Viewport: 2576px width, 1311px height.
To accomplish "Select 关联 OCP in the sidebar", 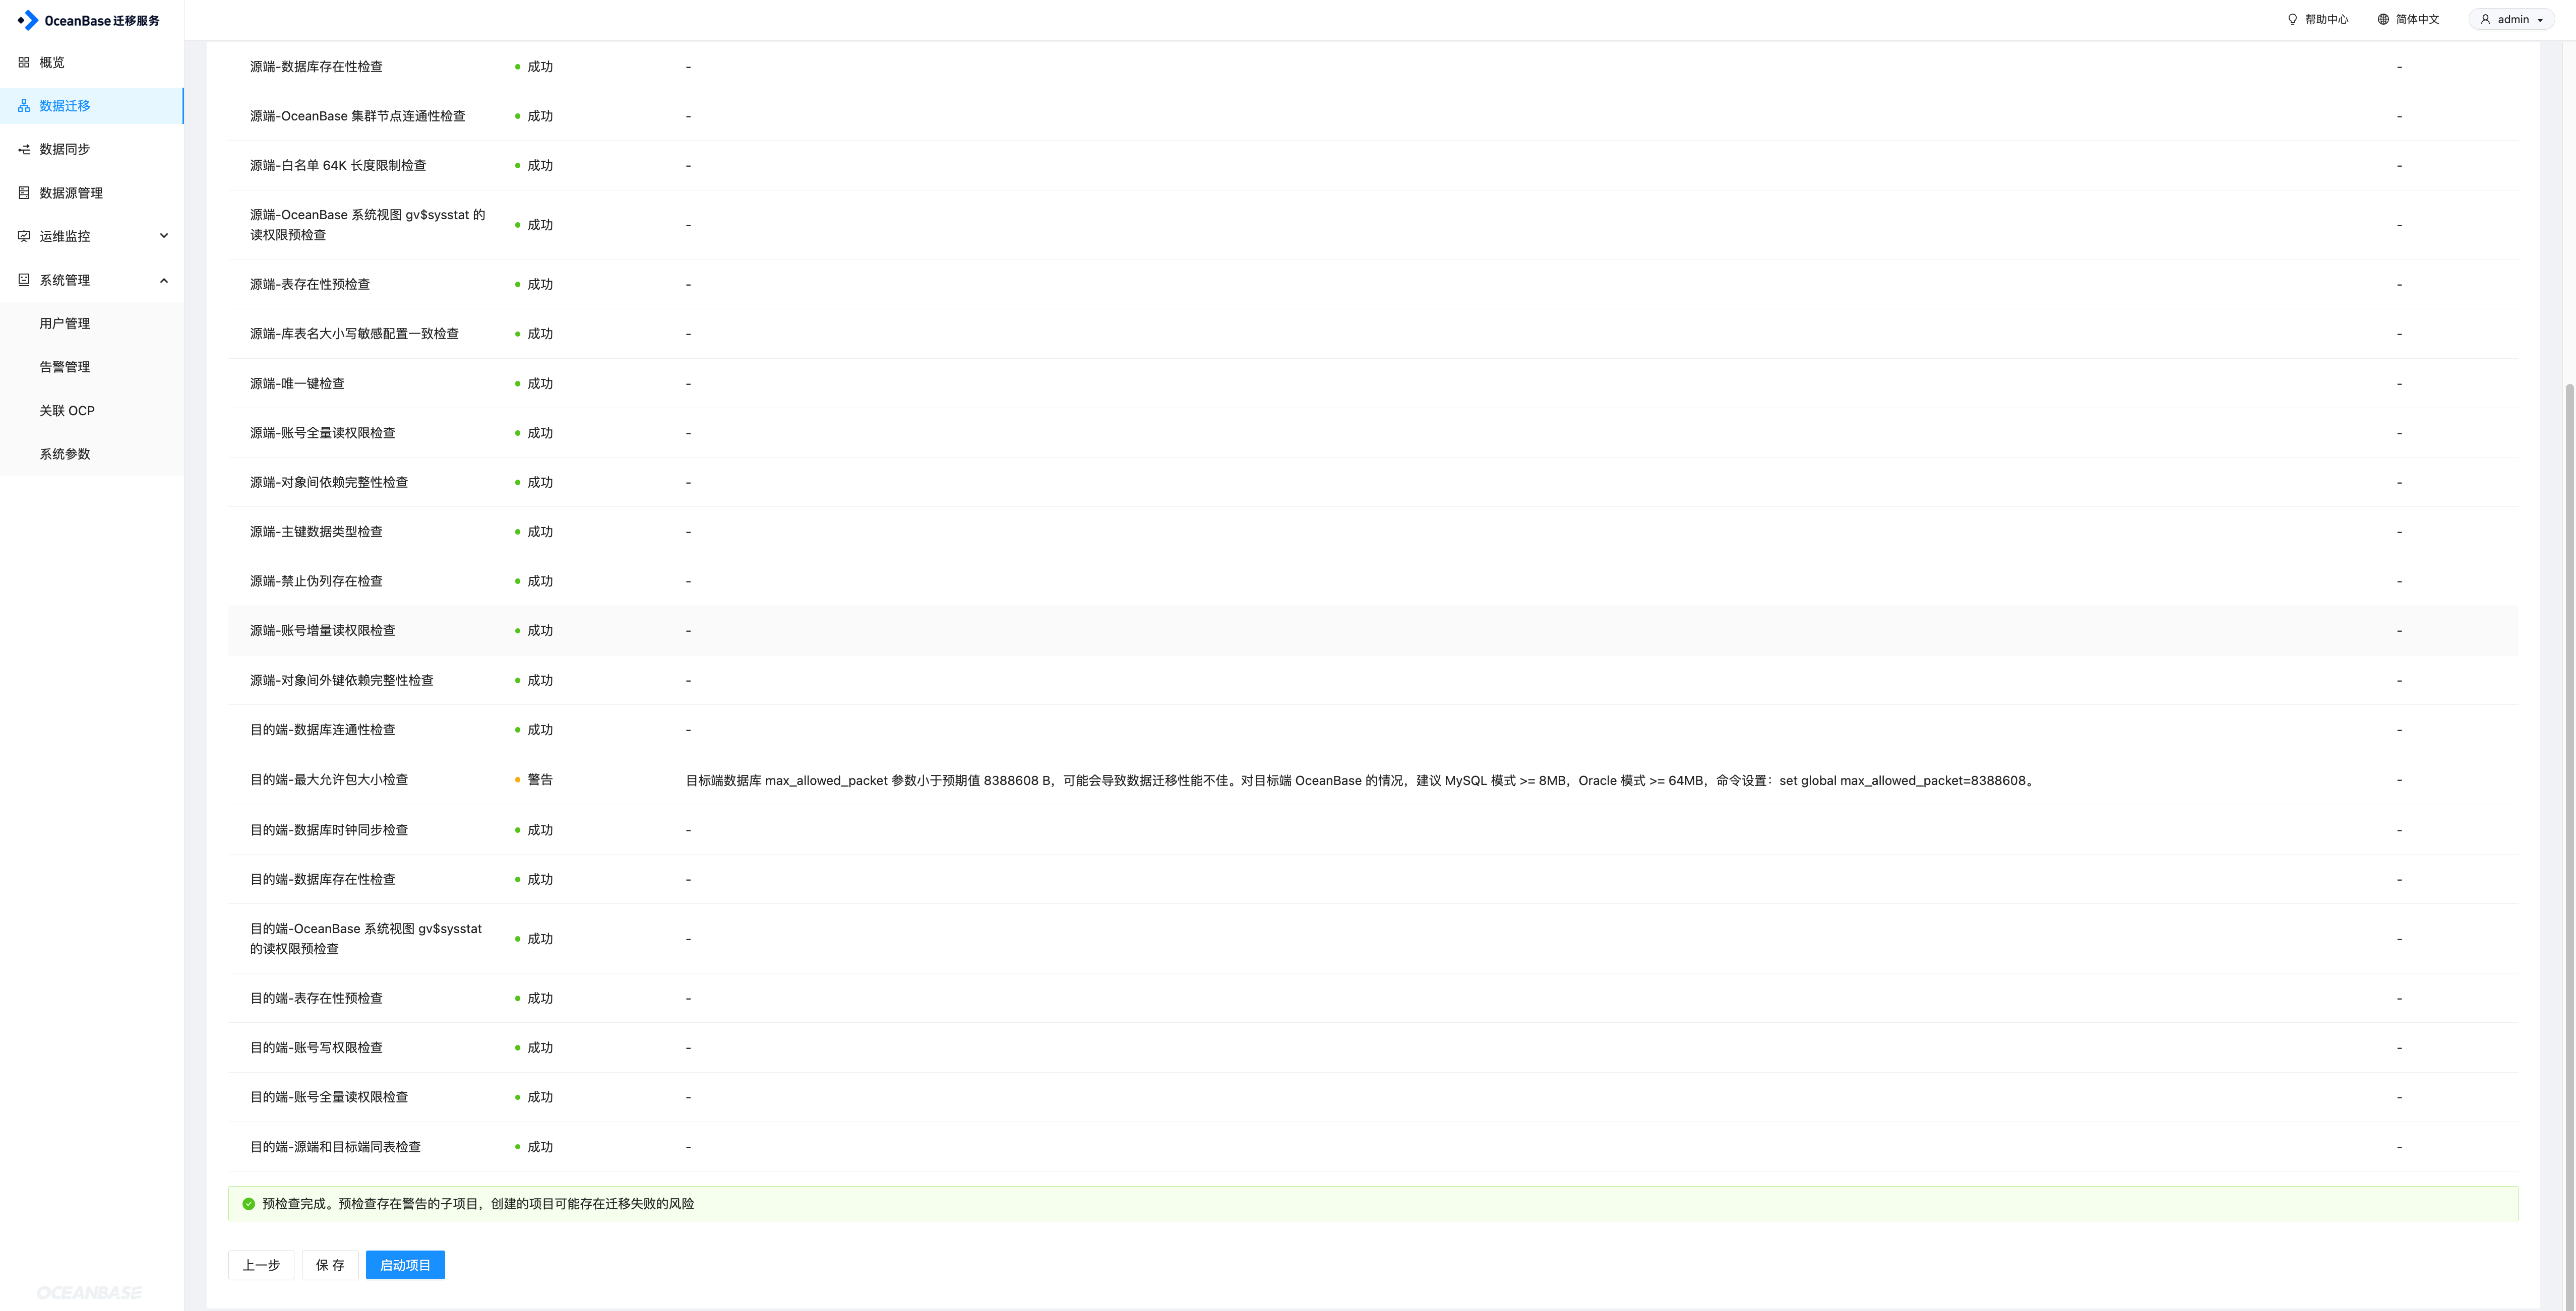I will [x=67, y=411].
